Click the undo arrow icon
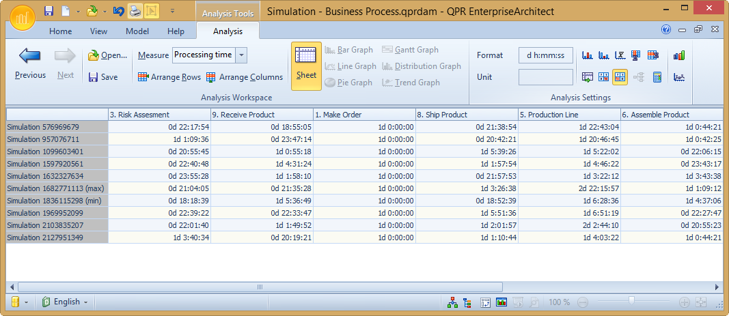Screen dimensions: 729x316 pos(119,11)
